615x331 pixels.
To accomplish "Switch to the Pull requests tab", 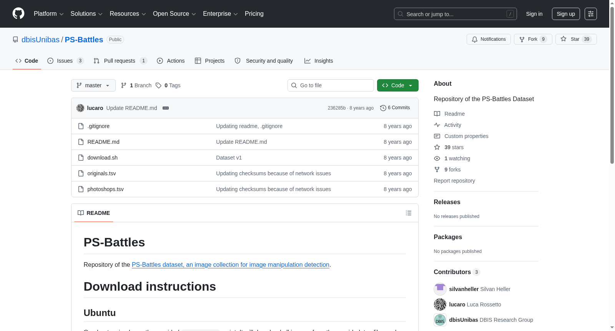I will [120, 61].
